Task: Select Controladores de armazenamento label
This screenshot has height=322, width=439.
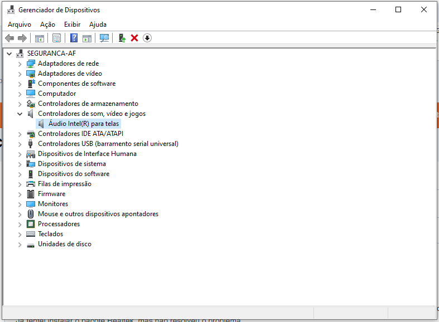Action: (88, 104)
